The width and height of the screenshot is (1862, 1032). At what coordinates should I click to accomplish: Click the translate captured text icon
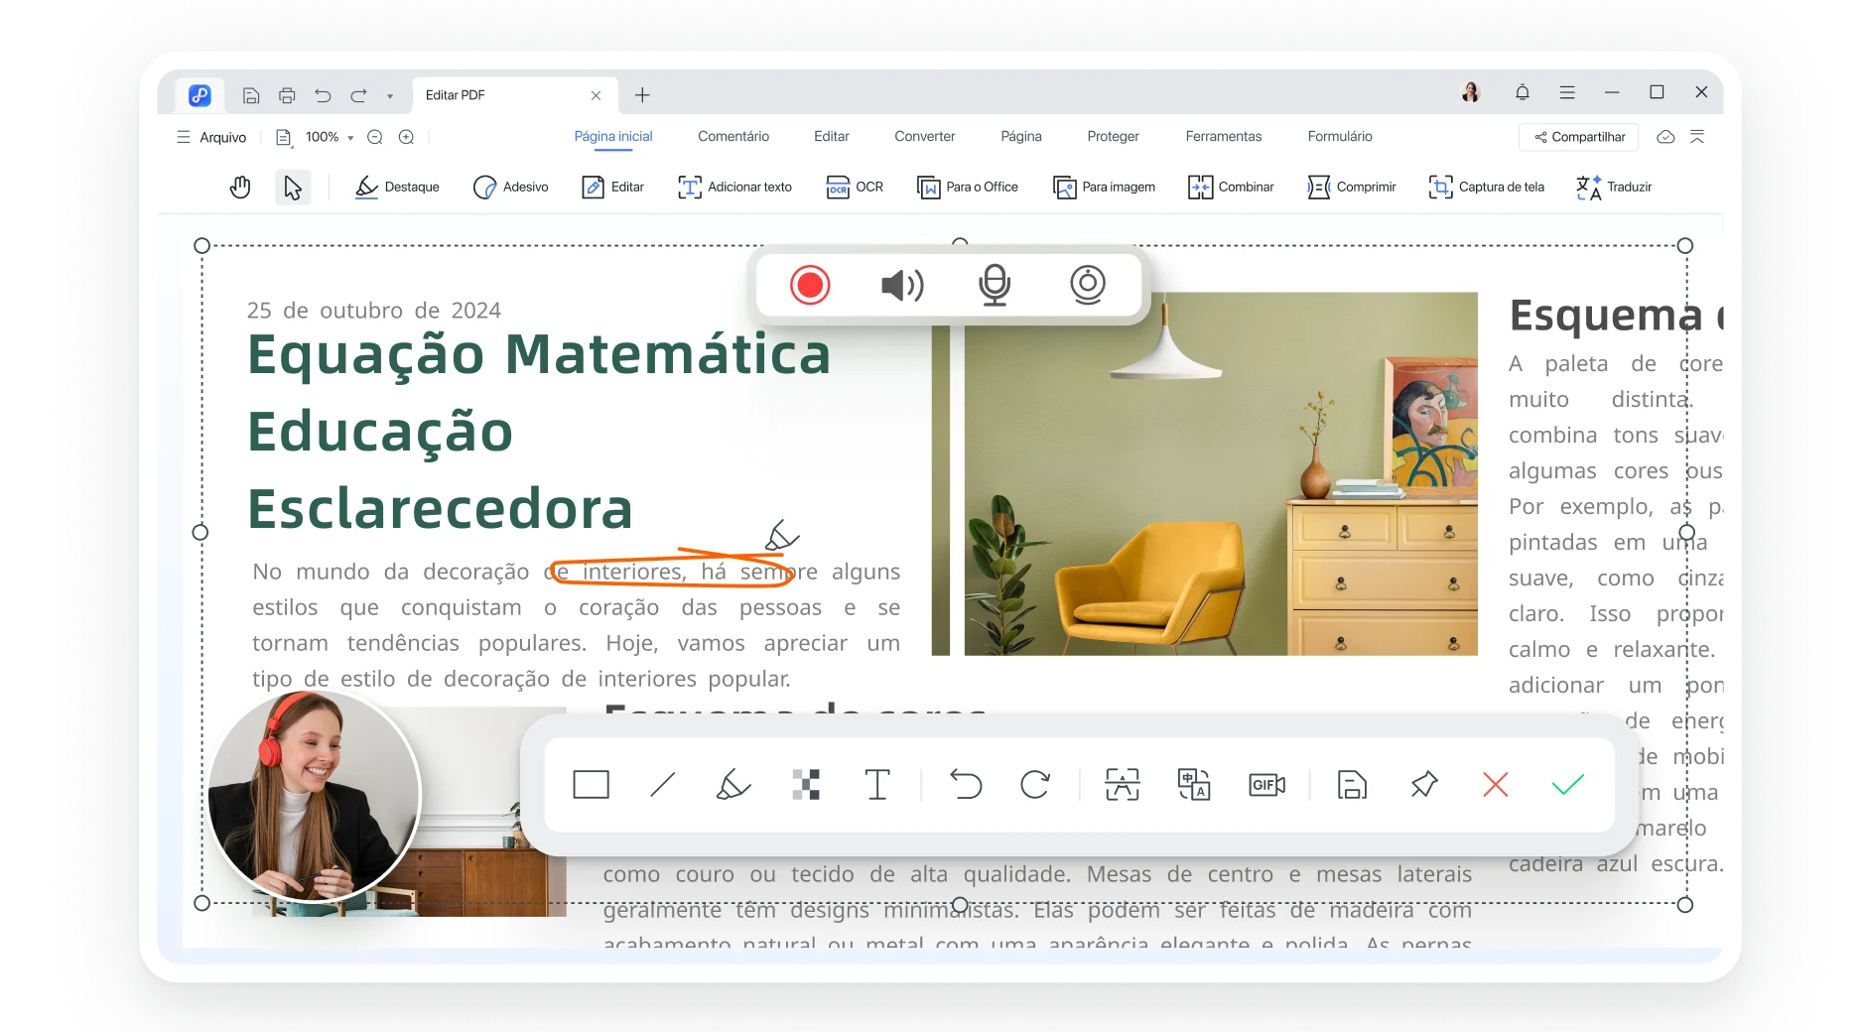point(1194,785)
